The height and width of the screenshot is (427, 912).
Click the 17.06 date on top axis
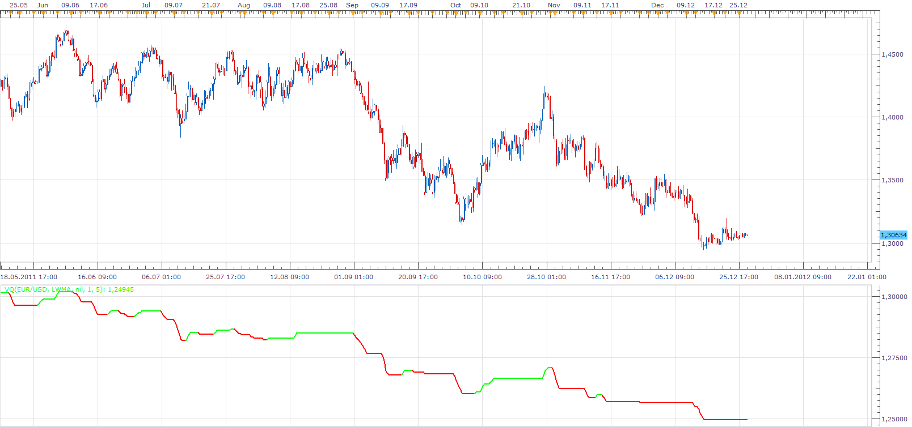click(99, 5)
